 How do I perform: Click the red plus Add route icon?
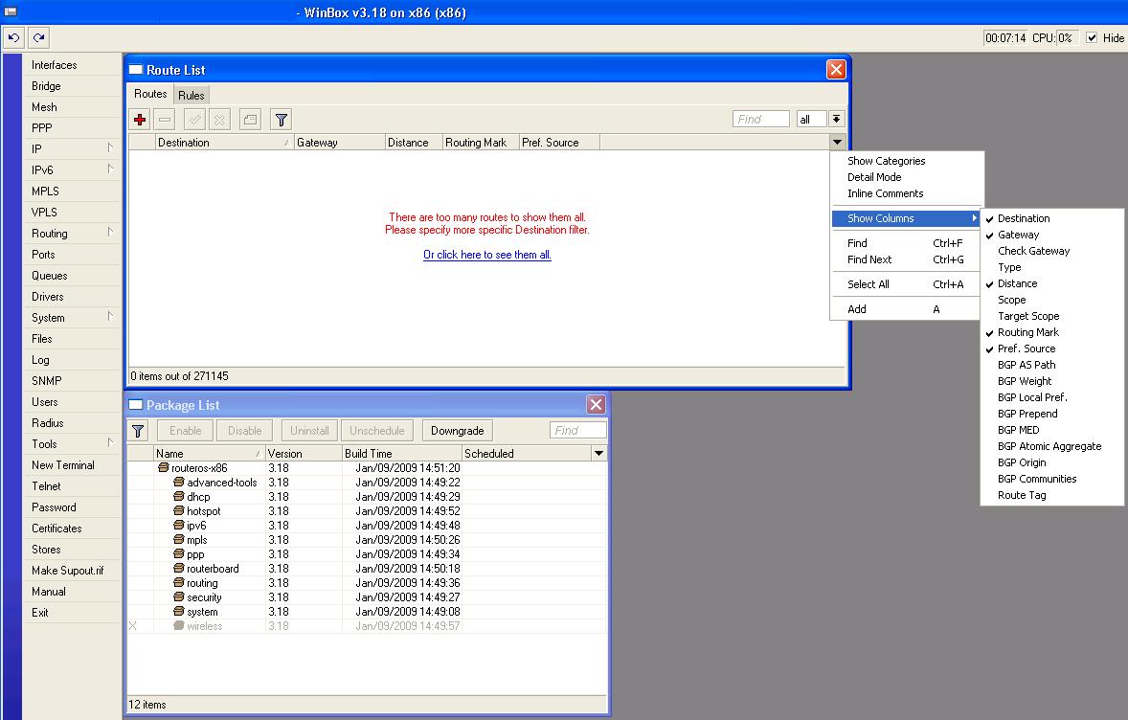click(x=140, y=120)
